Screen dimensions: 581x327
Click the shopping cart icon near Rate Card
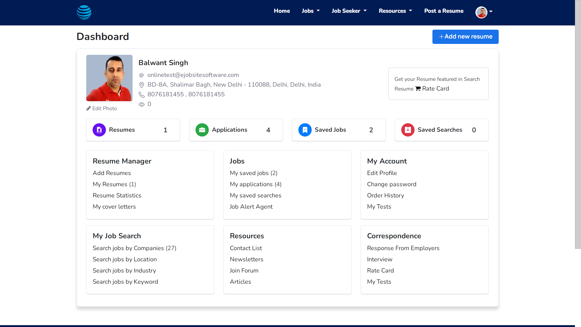418,89
